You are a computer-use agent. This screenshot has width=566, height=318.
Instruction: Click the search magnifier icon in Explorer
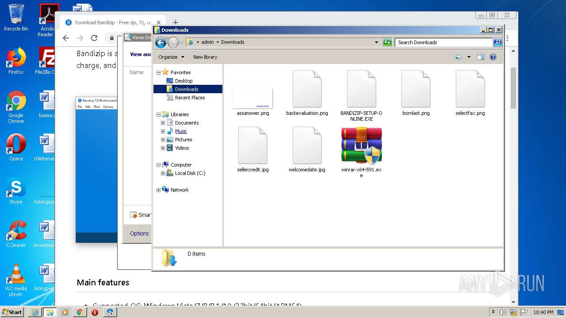(x=497, y=42)
